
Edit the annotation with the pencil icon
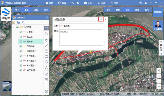(x=101, y=19)
